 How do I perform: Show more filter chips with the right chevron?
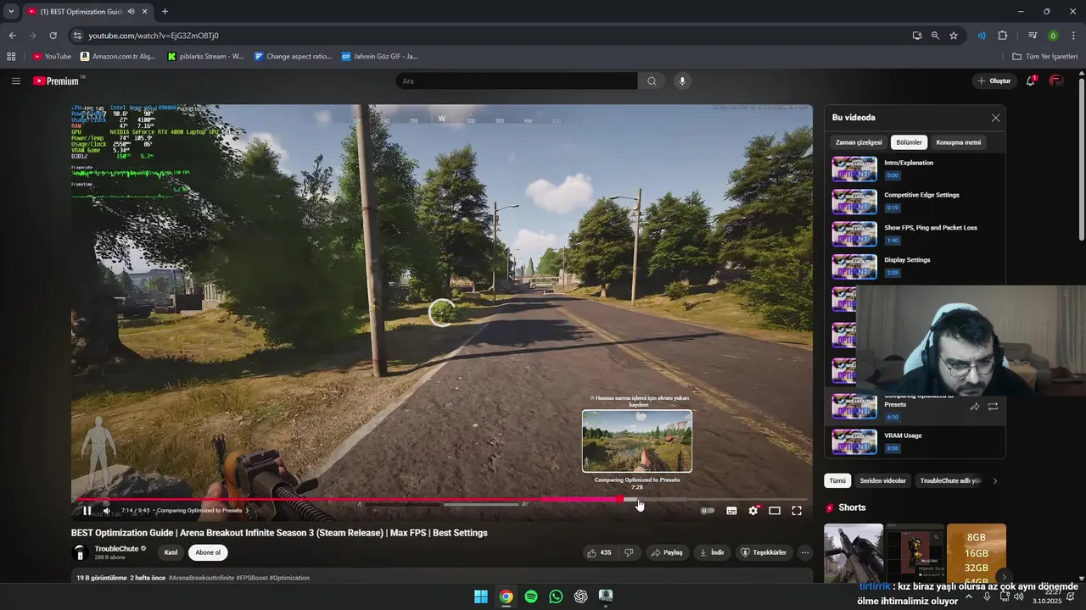[995, 481]
